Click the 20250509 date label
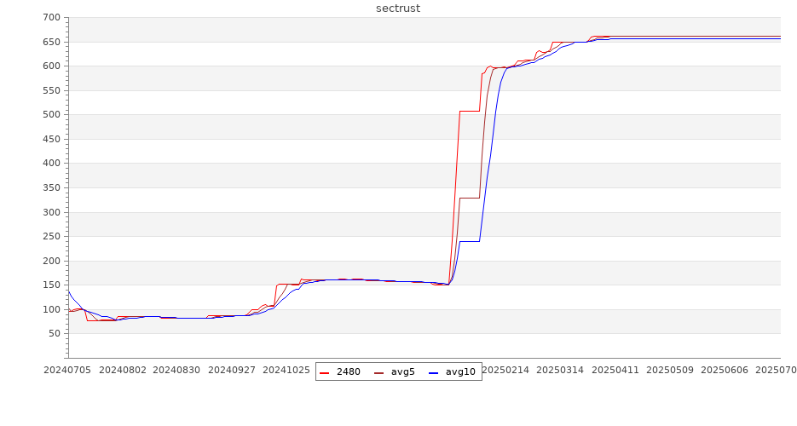This screenshot has width=797, height=426. click(x=670, y=370)
